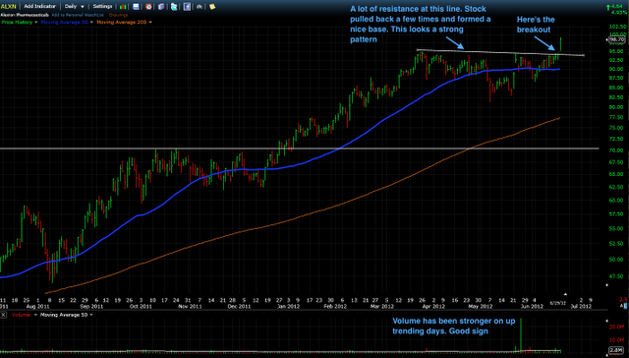The width and height of the screenshot is (629, 358).
Task: Click the Jul 2012 label on time axis
Action: [x=581, y=306]
